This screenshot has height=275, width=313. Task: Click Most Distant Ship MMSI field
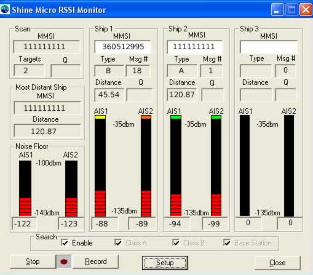[47, 108]
